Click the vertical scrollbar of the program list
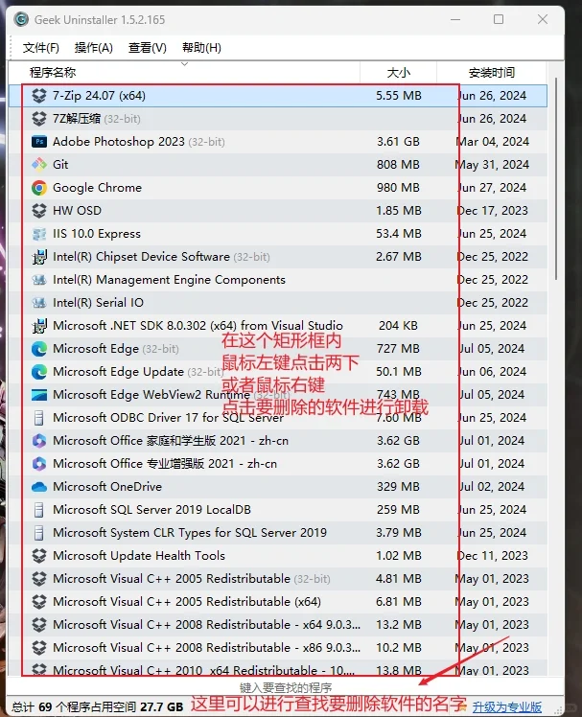582x717 pixels. tap(556, 178)
